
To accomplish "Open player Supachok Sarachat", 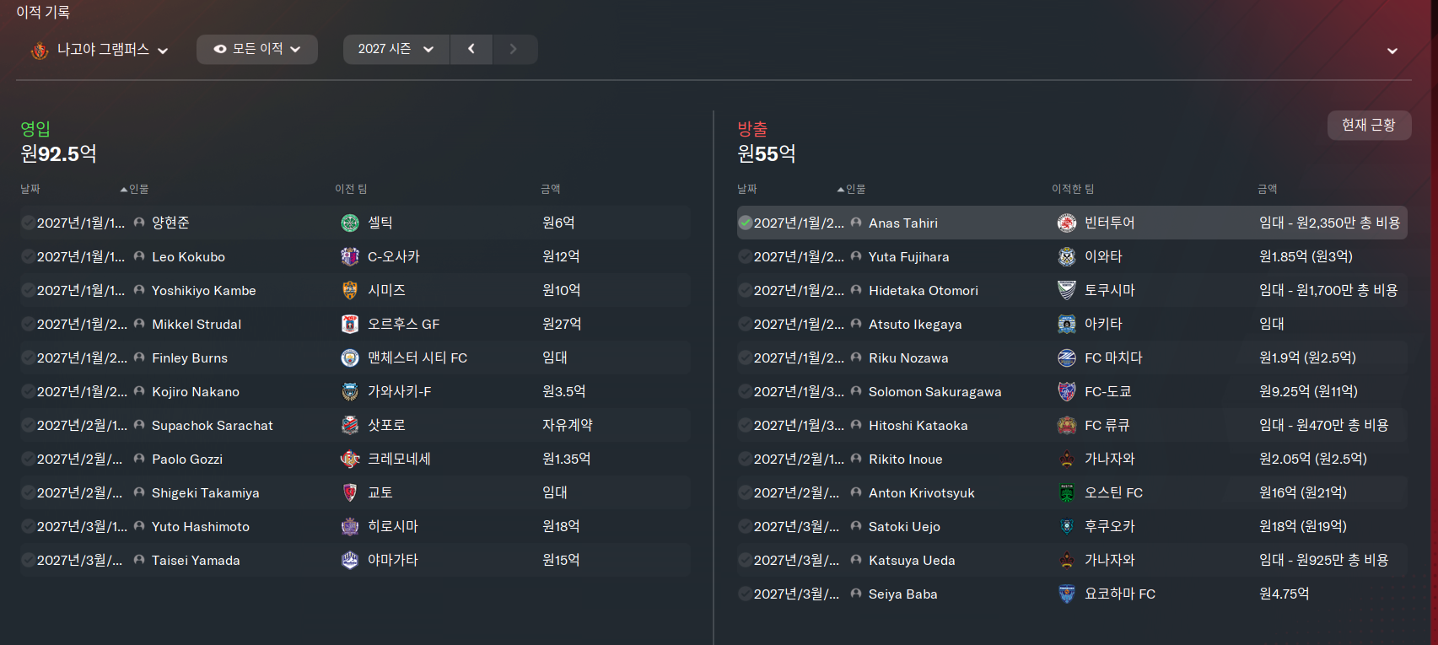I will (213, 425).
